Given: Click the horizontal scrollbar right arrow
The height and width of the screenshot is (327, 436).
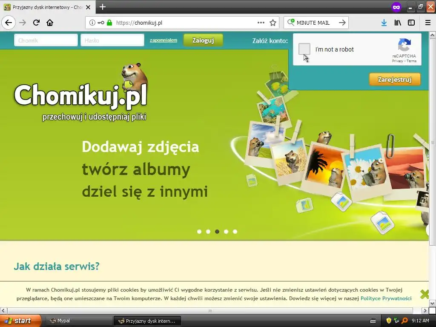Looking at the screenshot, I should 425,310.
